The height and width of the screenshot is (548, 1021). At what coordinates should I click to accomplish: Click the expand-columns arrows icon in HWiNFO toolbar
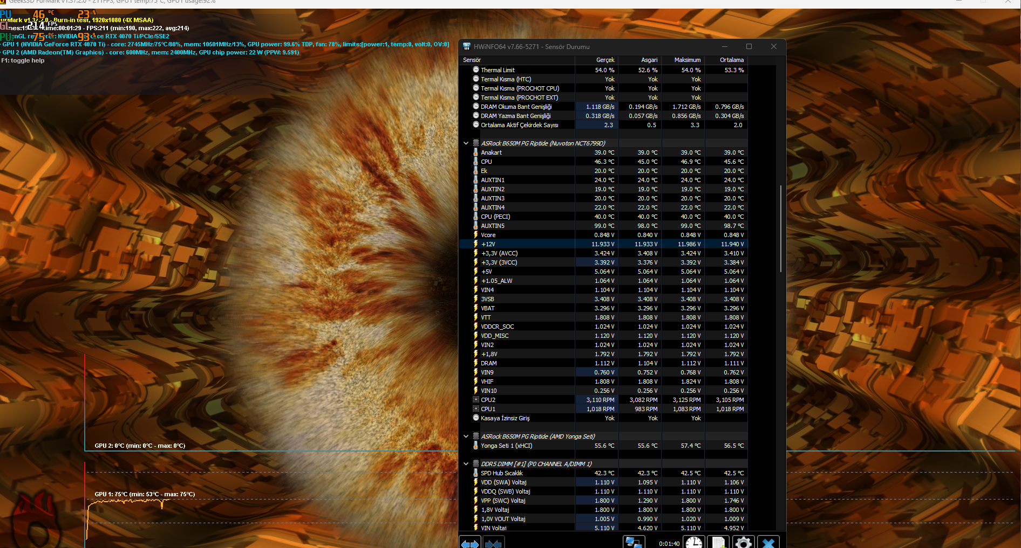pos(470,543)
